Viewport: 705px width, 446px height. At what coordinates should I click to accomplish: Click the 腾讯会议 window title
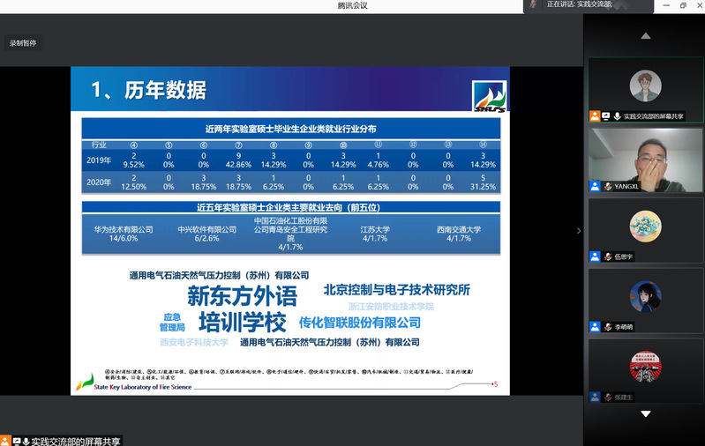pyautogui.click(x=353, y=5)
